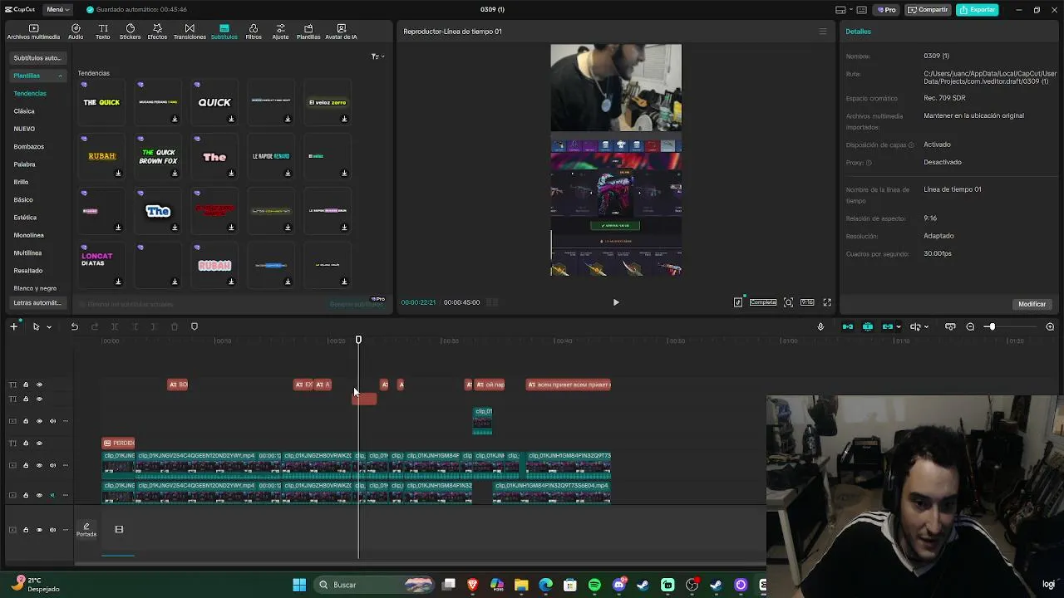Screen dimensions: 1064x598
Task: Play the preview video
Action: click(x=616, y=302)
